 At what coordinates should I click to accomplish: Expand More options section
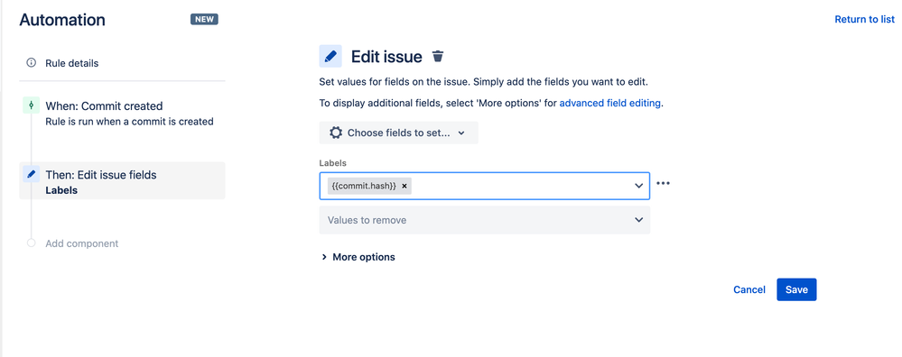point(358,257)
